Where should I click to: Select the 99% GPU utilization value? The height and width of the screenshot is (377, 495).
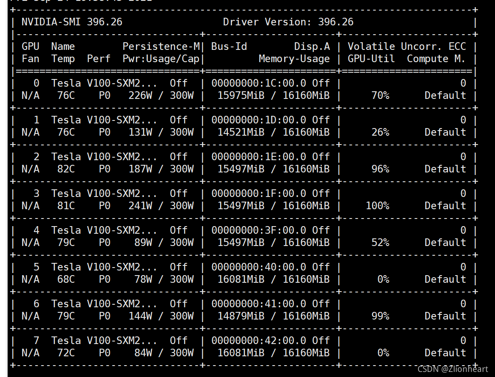coord(380,316)
